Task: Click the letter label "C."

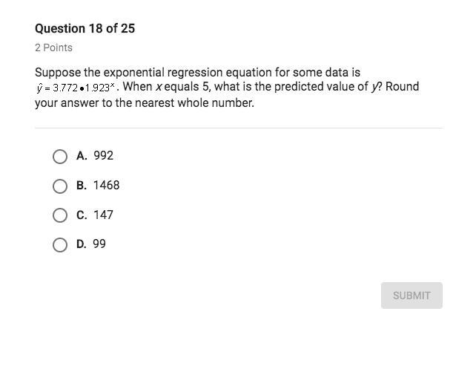Action: coord(82,215)
